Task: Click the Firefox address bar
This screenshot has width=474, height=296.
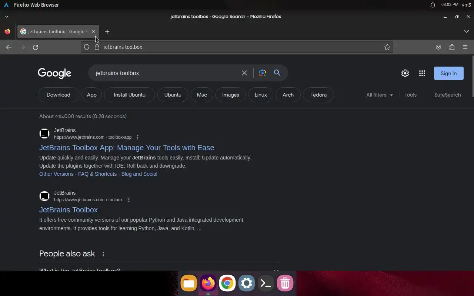Action: 237,47
